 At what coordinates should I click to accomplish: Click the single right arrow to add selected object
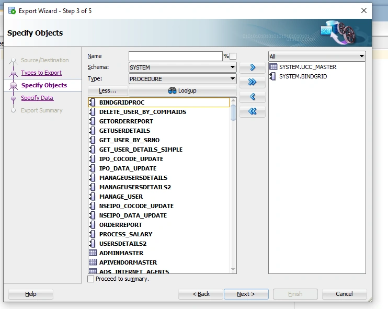(x=253, y=67)
